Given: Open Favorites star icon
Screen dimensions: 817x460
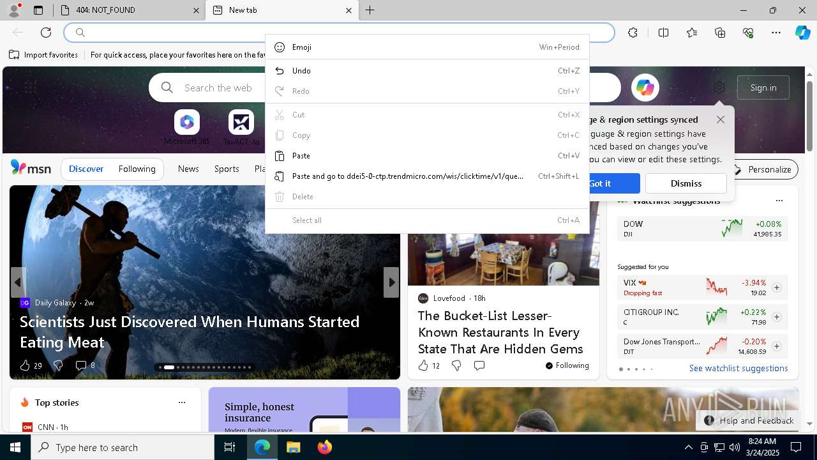Looking at the screenshot, I should pos(692,33).
